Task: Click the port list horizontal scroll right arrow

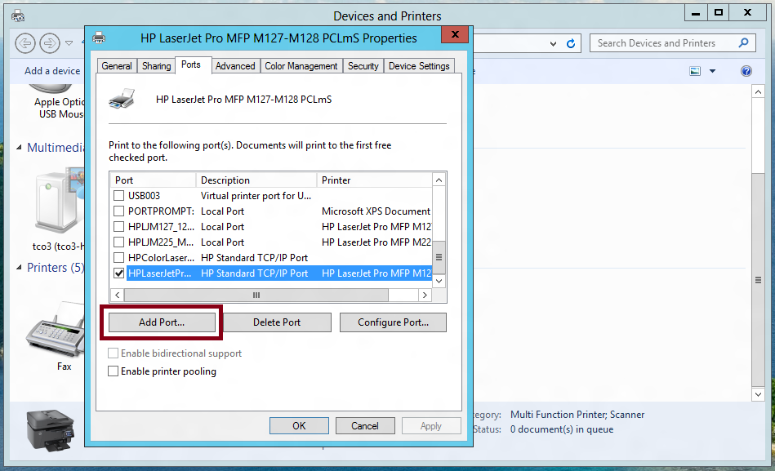Action: (425, 295)
